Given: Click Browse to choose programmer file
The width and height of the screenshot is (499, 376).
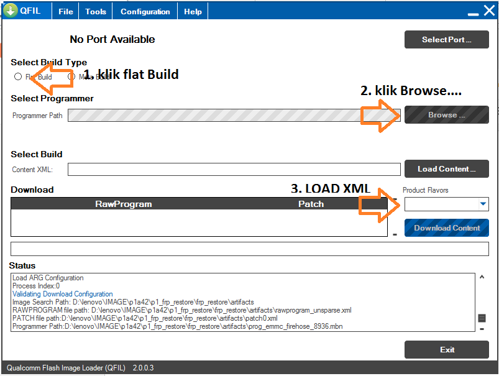Looking at the screenshot, I should 447,114.
